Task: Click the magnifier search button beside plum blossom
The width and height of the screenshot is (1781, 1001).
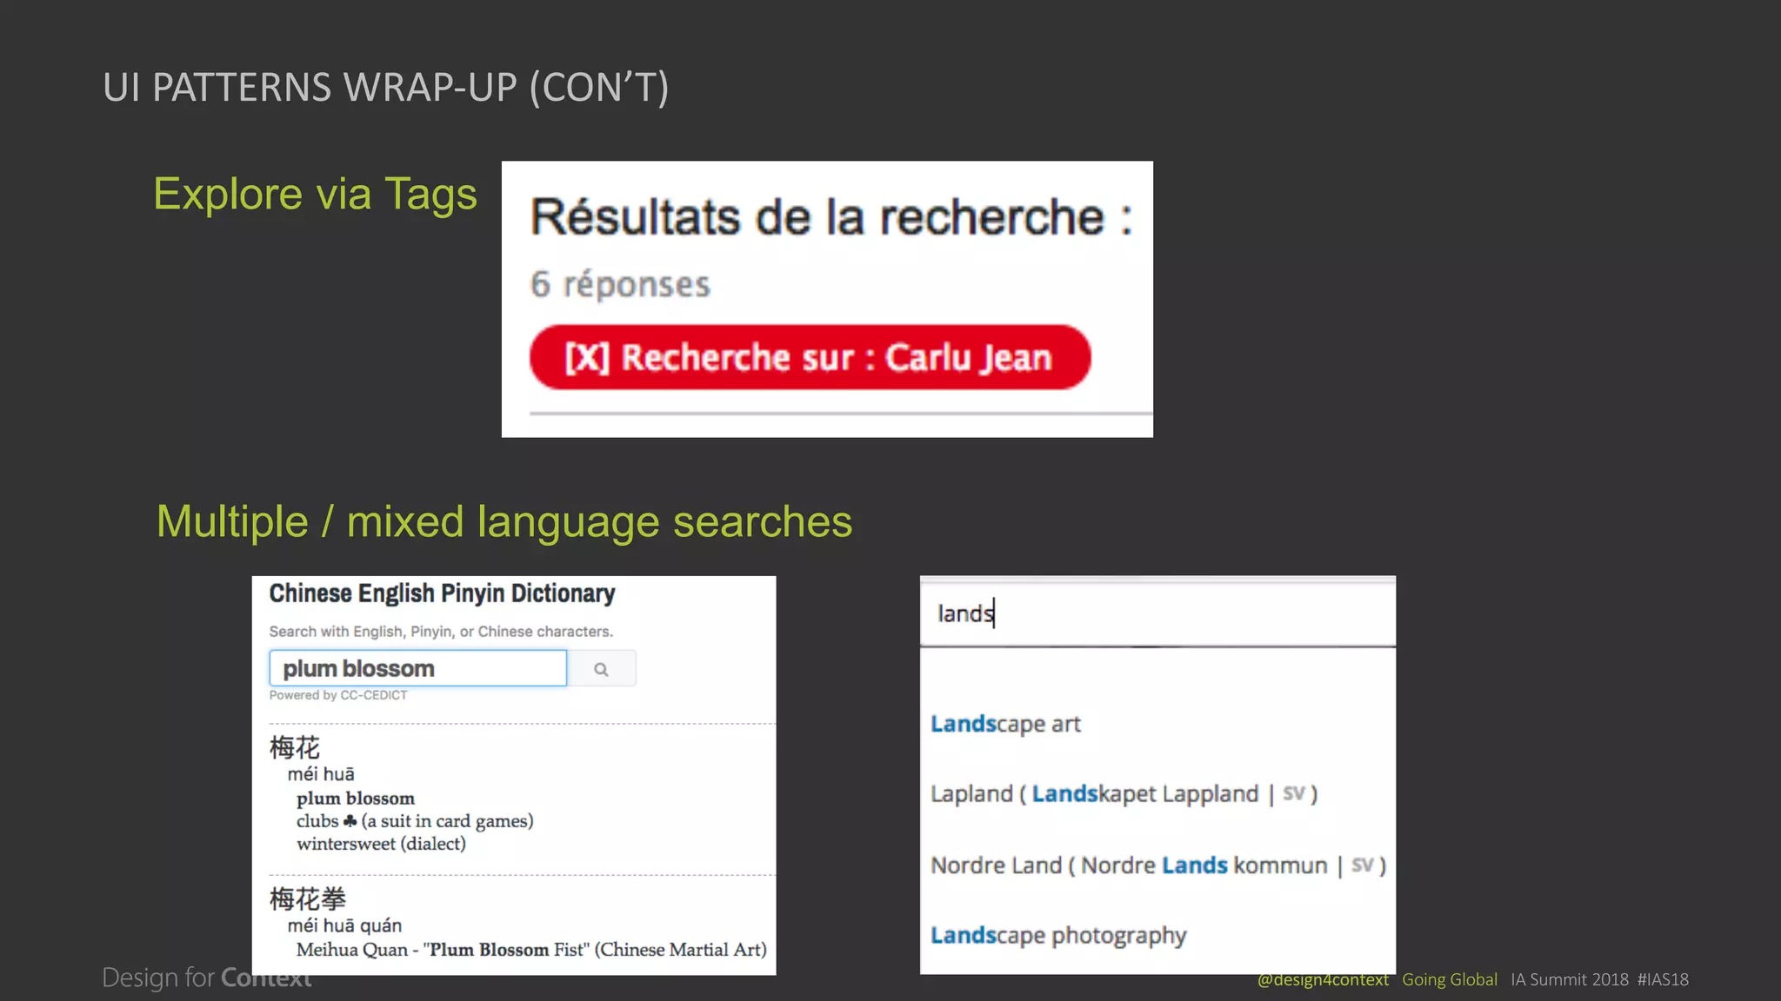Action: (601, 668)
